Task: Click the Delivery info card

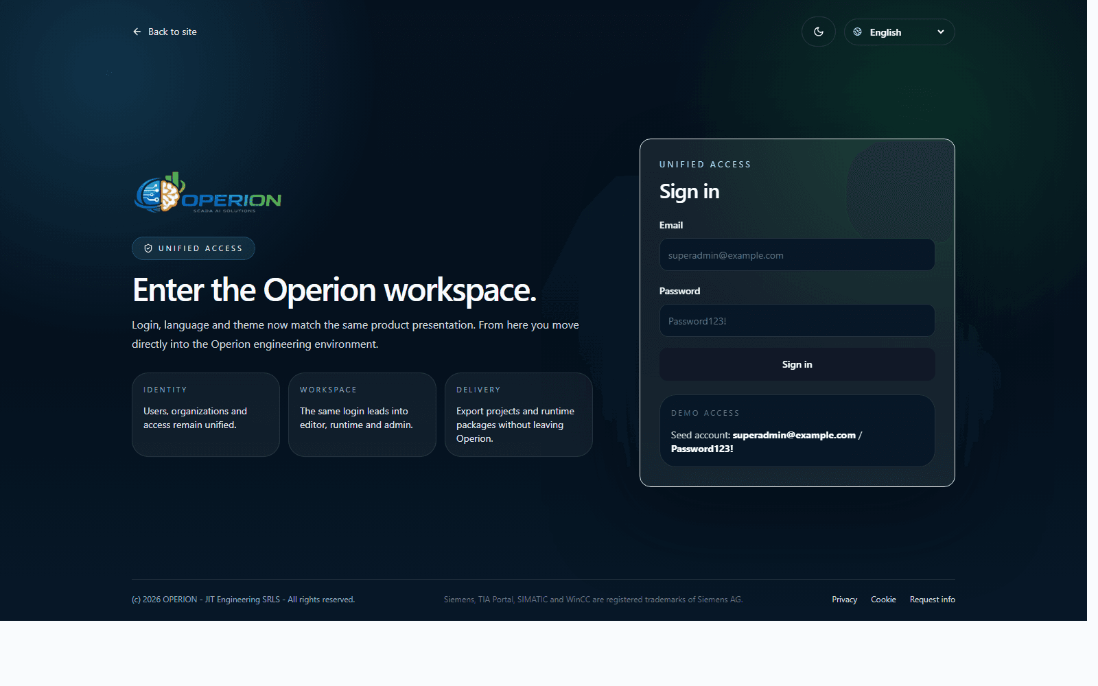Action: [518, 414]
